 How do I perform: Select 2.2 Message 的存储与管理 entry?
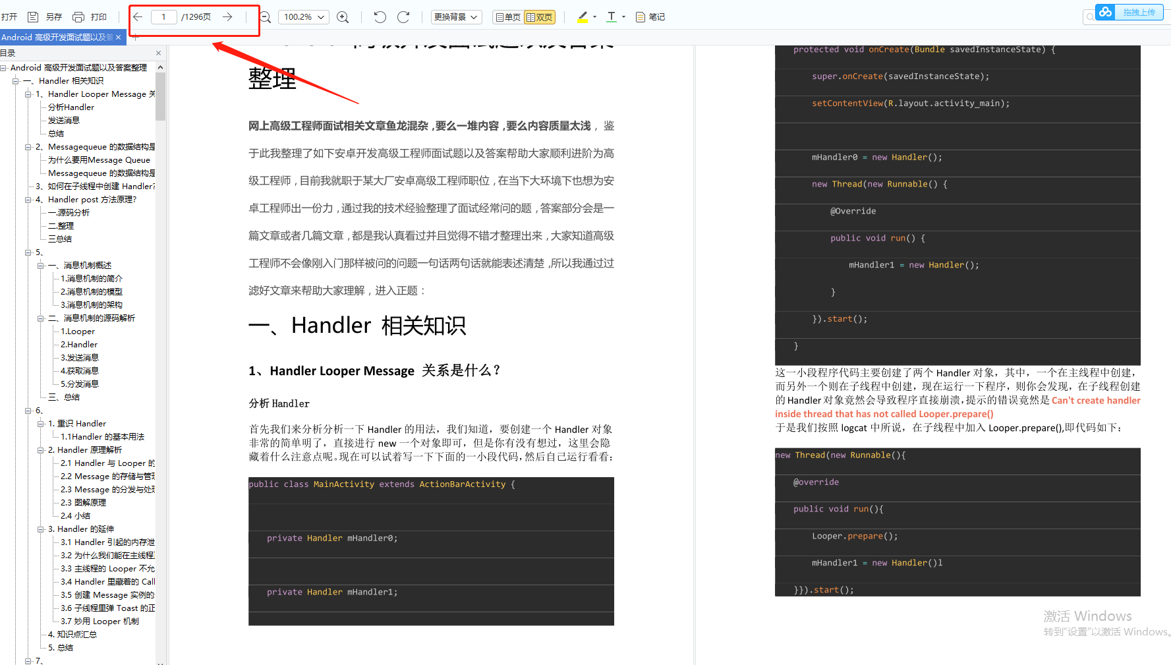[107, 476]
